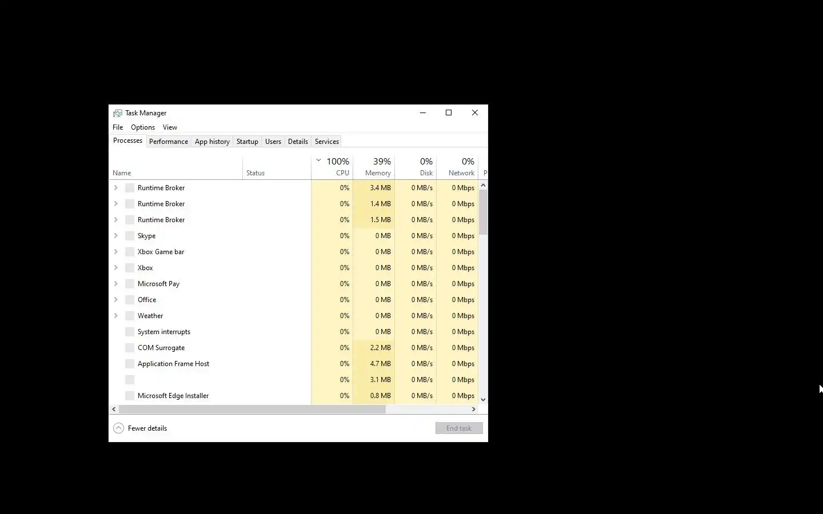Expand the Weather process group
The height and width of the screenshot is (514, 823).
[x=116, y=316]
